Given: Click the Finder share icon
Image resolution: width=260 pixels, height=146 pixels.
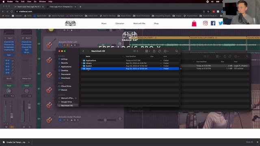Looking at the screenshot, I should [154, 51].
